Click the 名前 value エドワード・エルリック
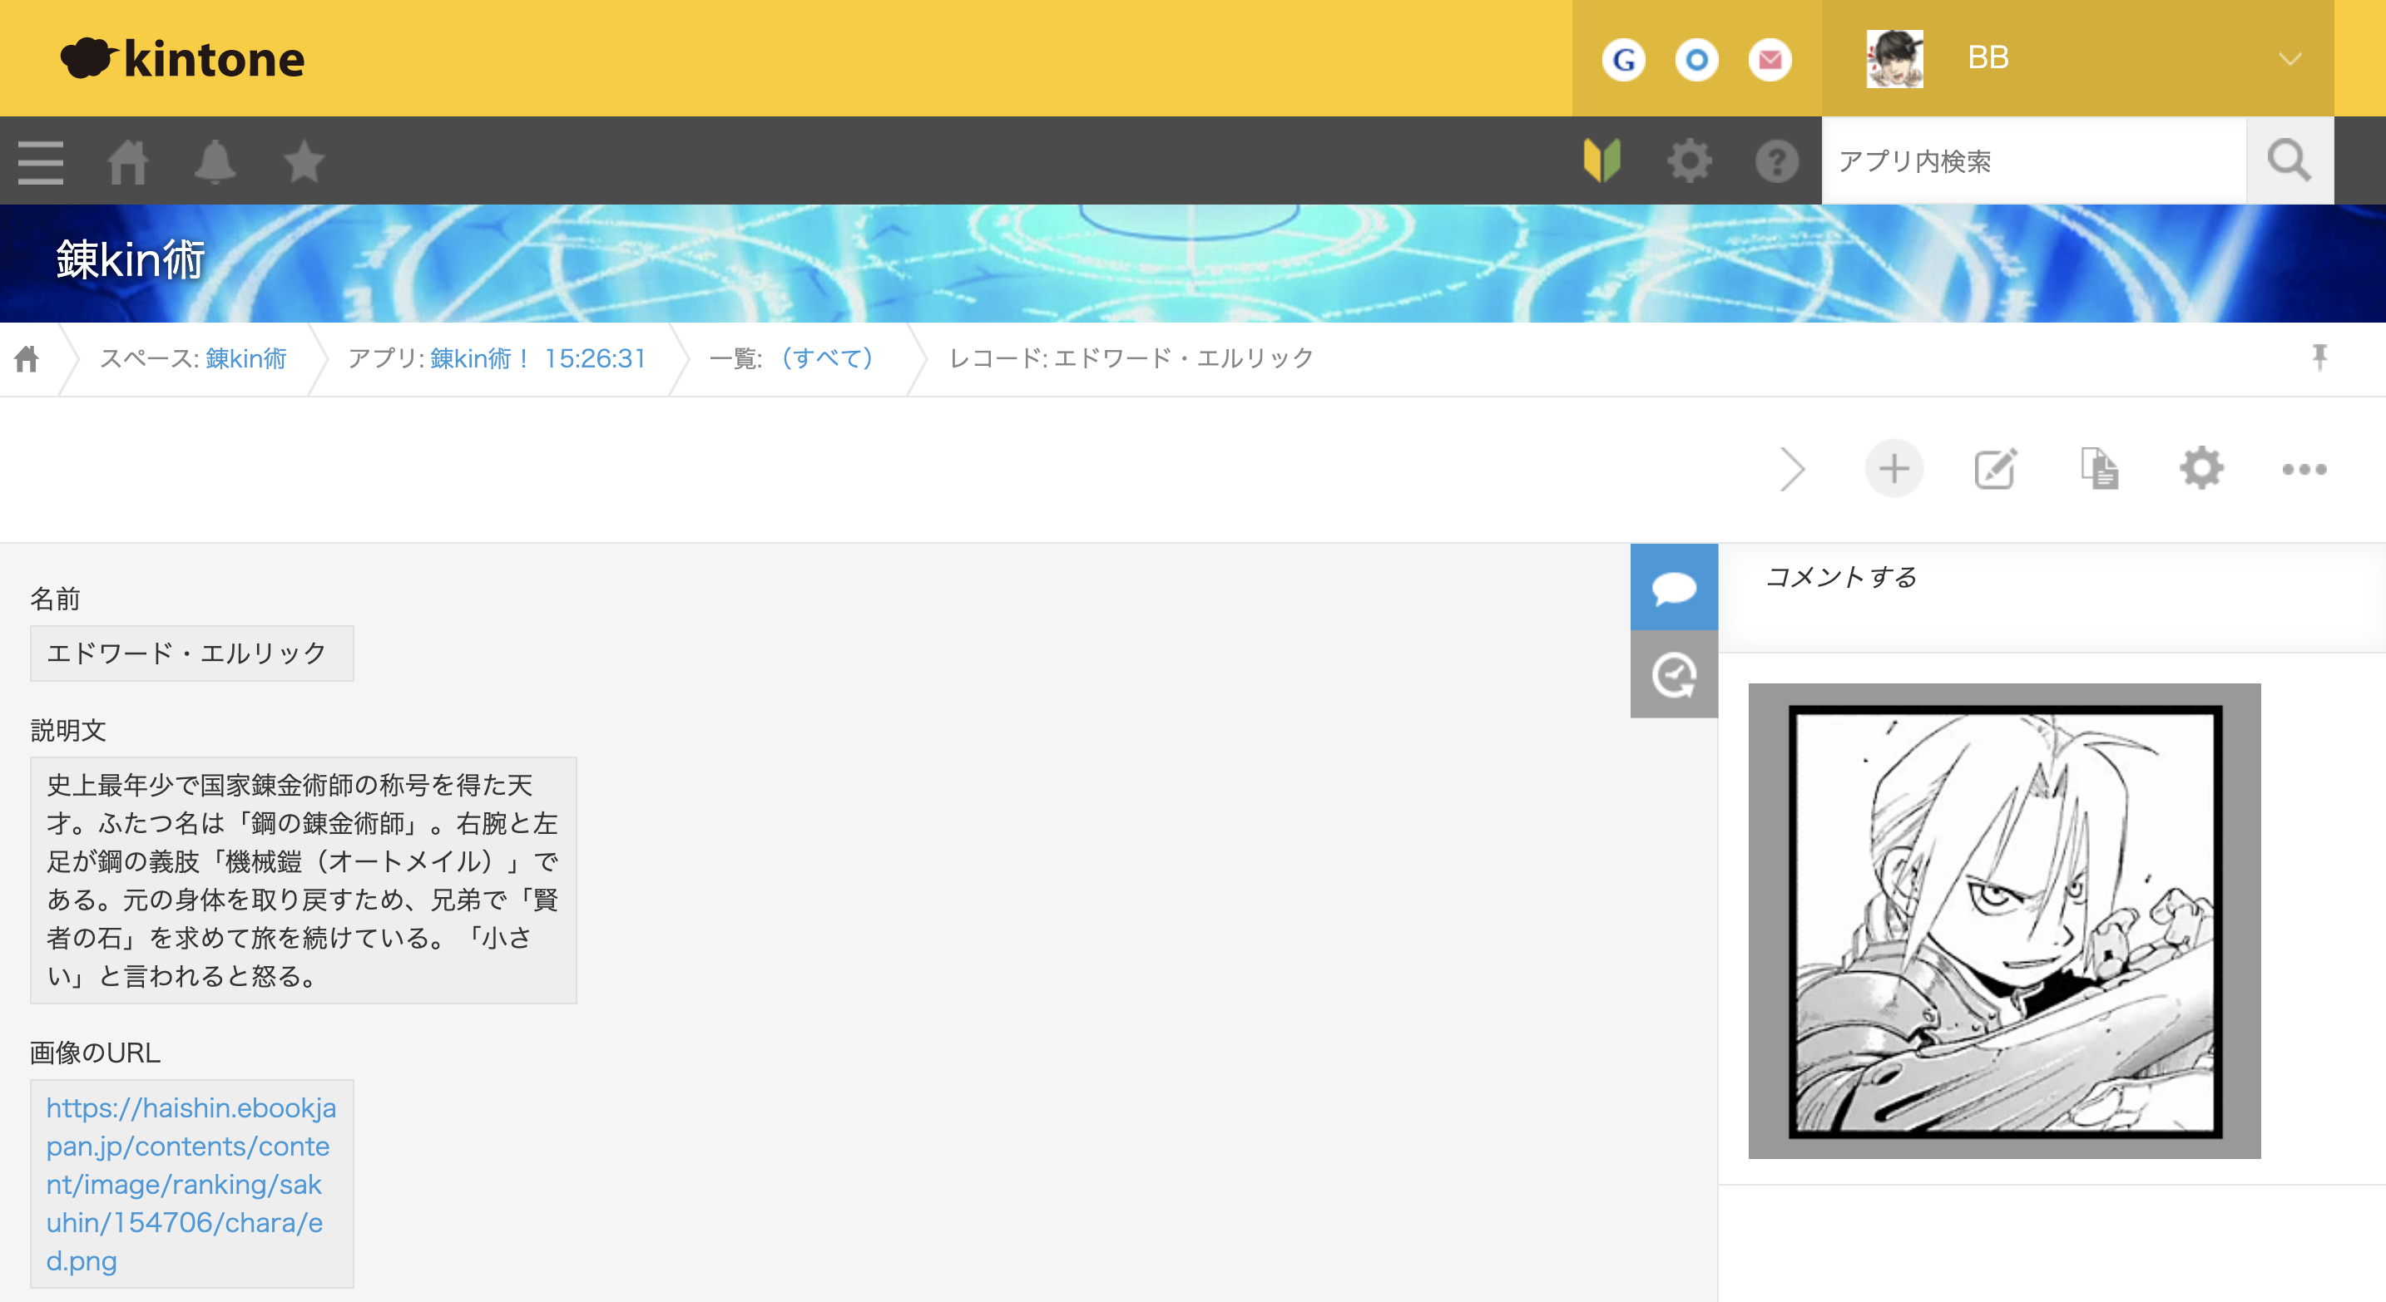 coord(191,653)
